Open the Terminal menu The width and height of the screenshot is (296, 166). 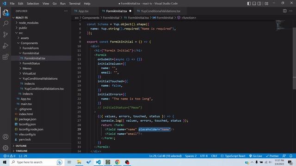coord(74,3)
